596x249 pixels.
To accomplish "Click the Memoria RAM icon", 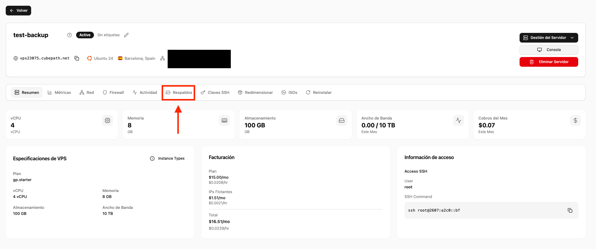I will click(224, 120).
